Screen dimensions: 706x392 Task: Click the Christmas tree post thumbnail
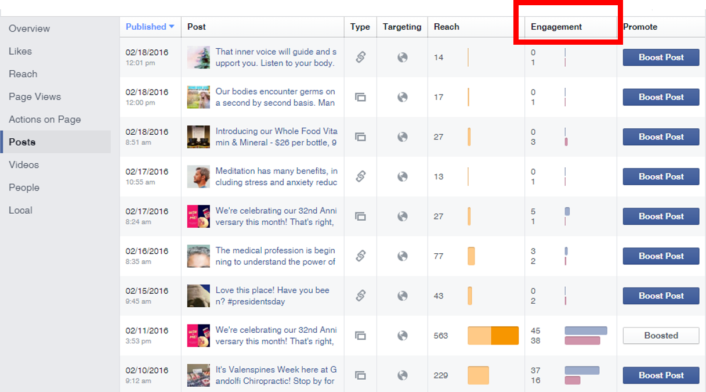click(x=198, y=57)
